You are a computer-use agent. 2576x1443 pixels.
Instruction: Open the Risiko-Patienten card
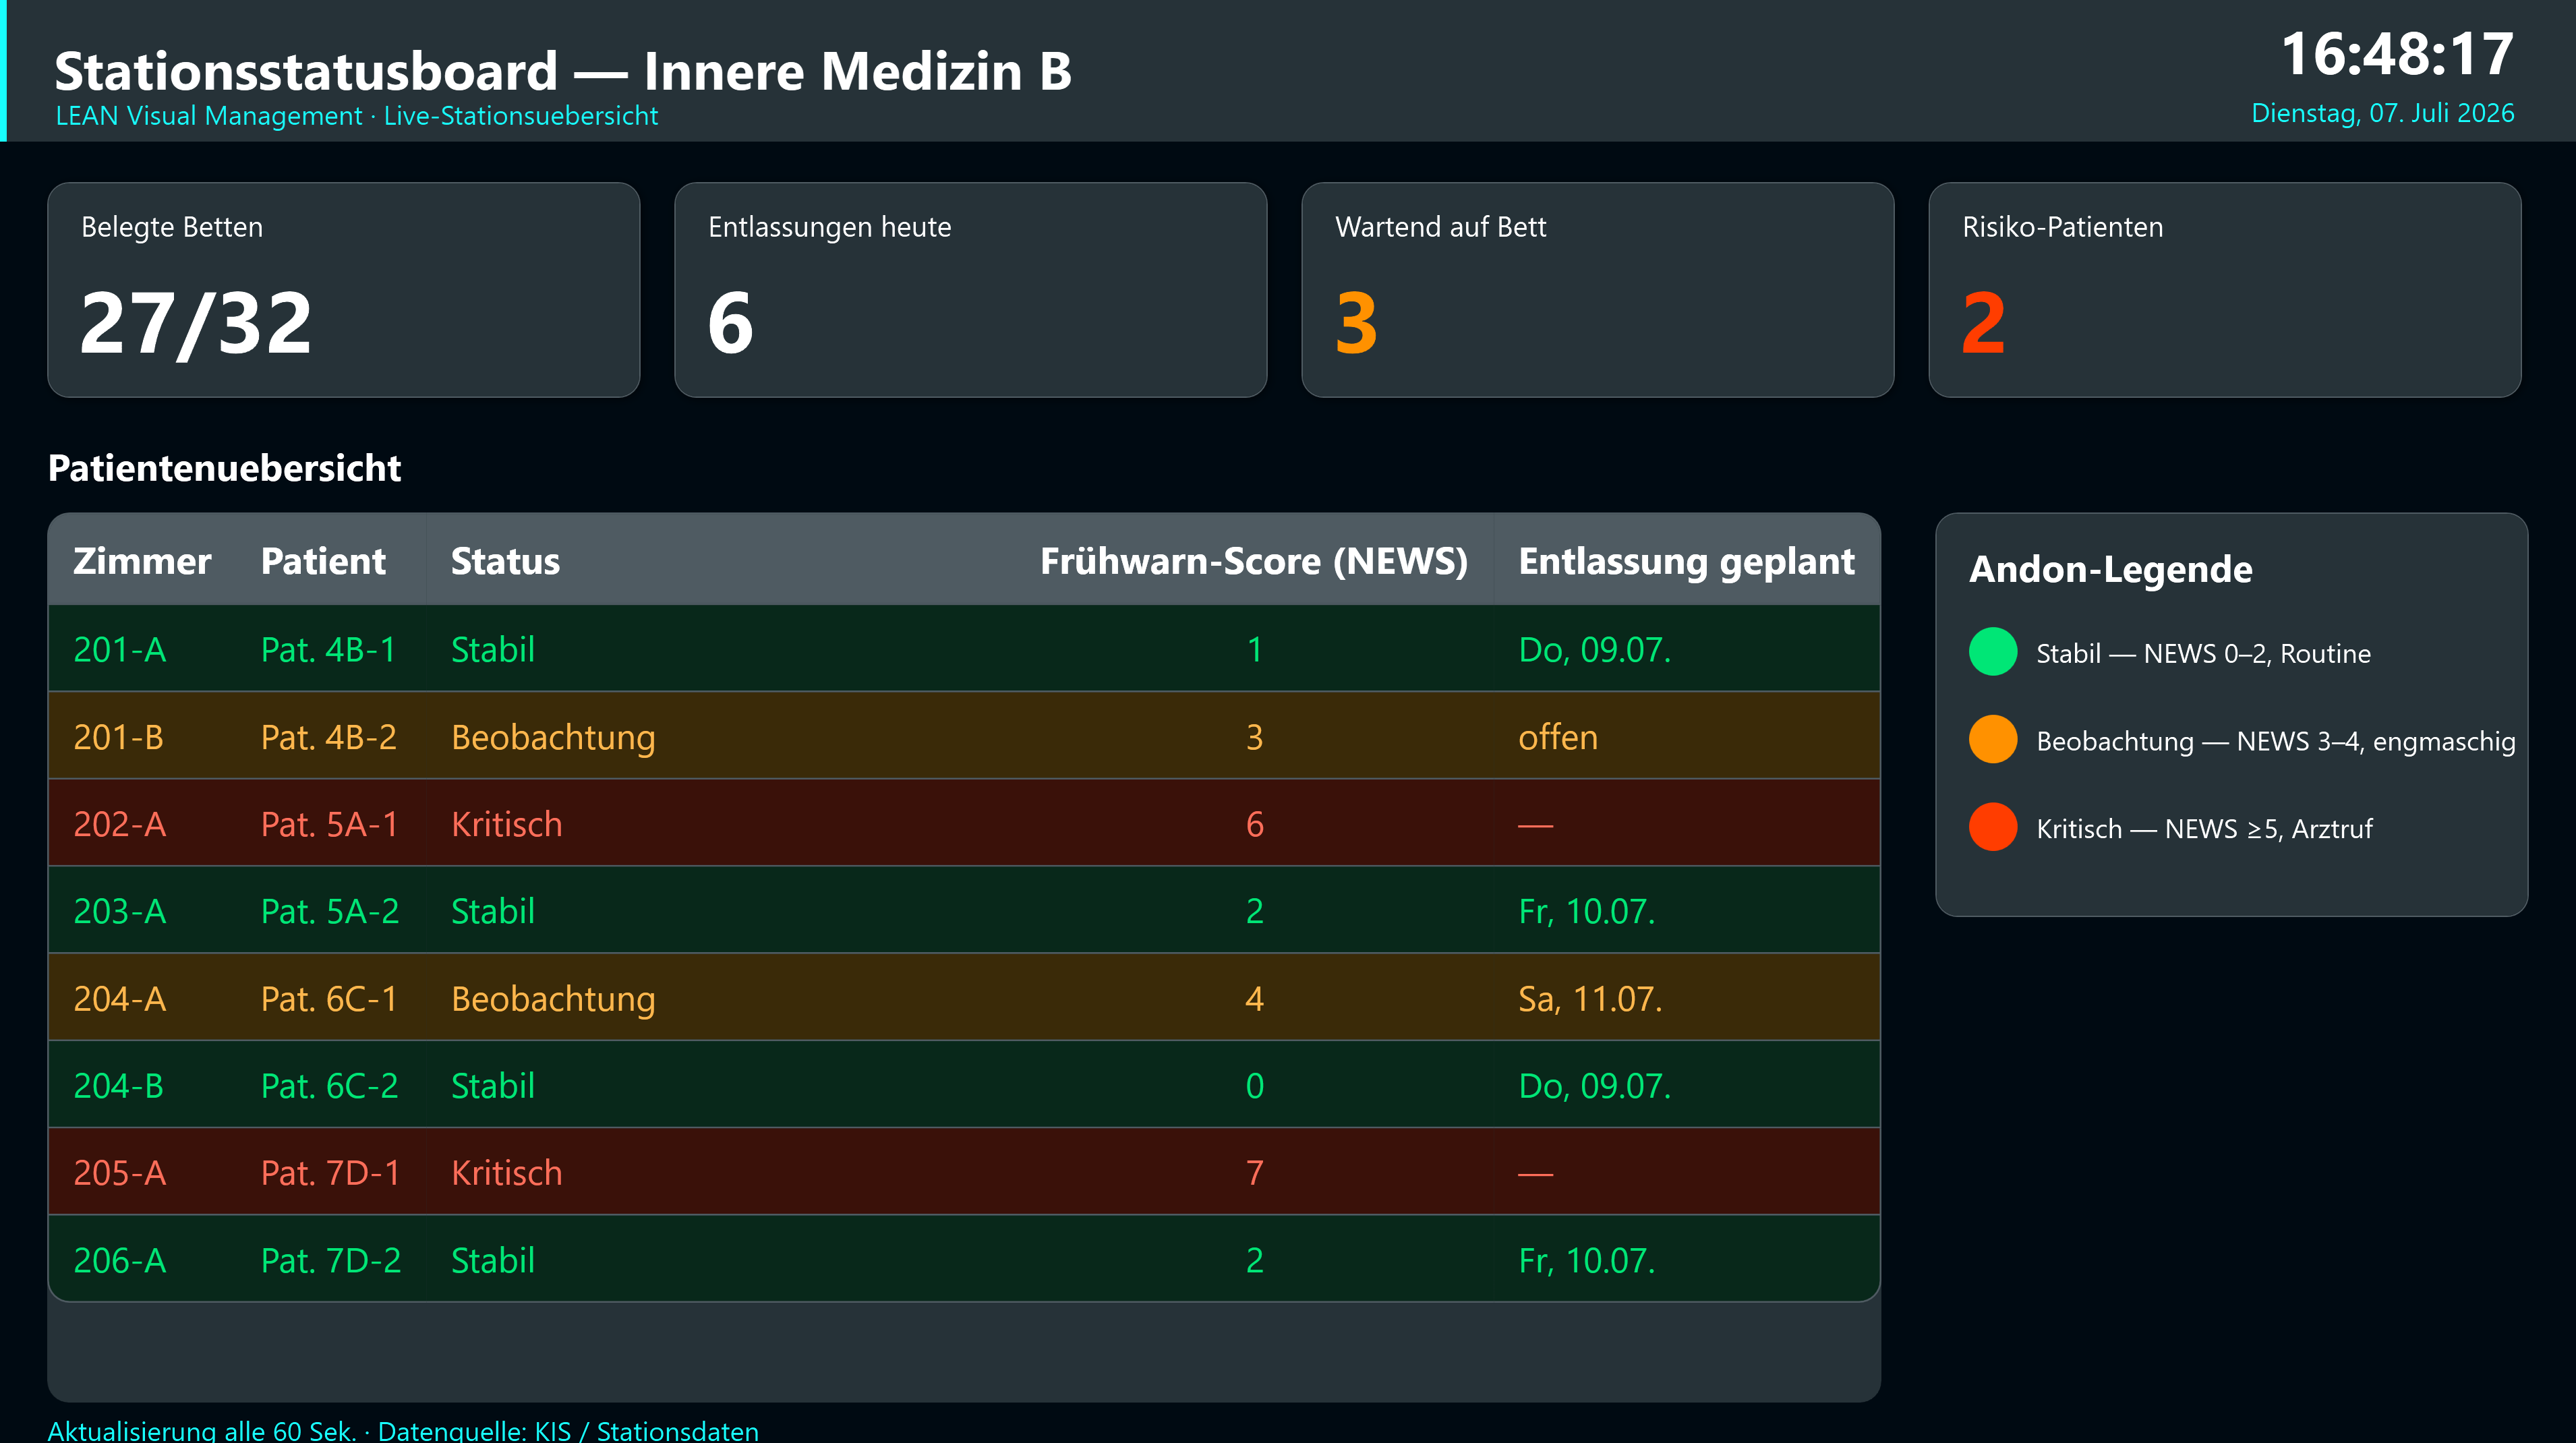coord(2224,290)
